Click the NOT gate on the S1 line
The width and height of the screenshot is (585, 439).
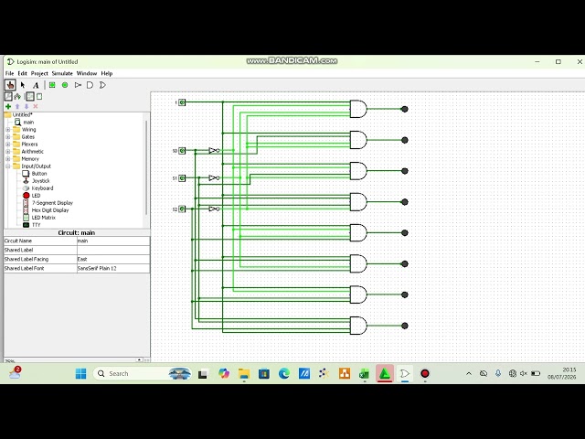tap(214, 178)
